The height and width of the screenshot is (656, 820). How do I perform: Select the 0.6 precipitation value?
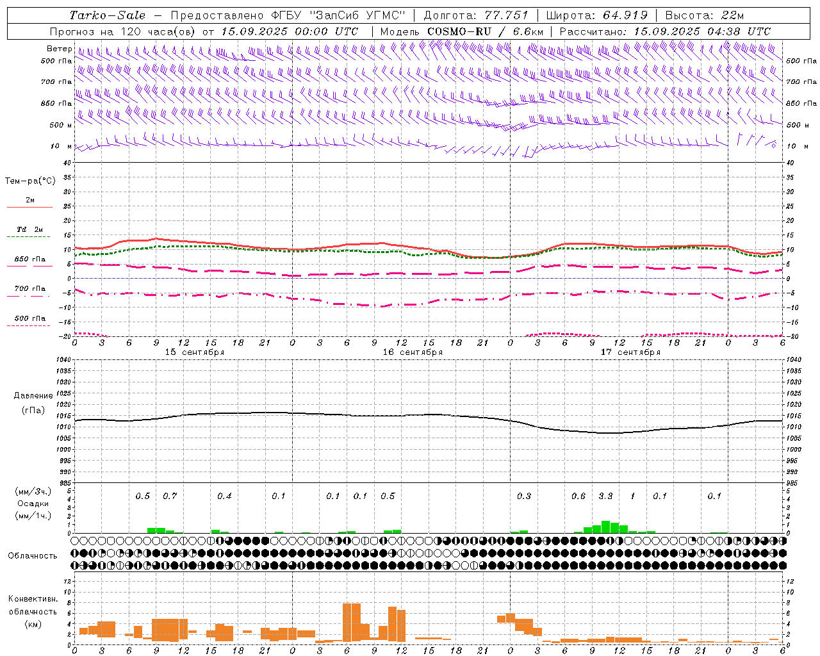pos(578,496)
